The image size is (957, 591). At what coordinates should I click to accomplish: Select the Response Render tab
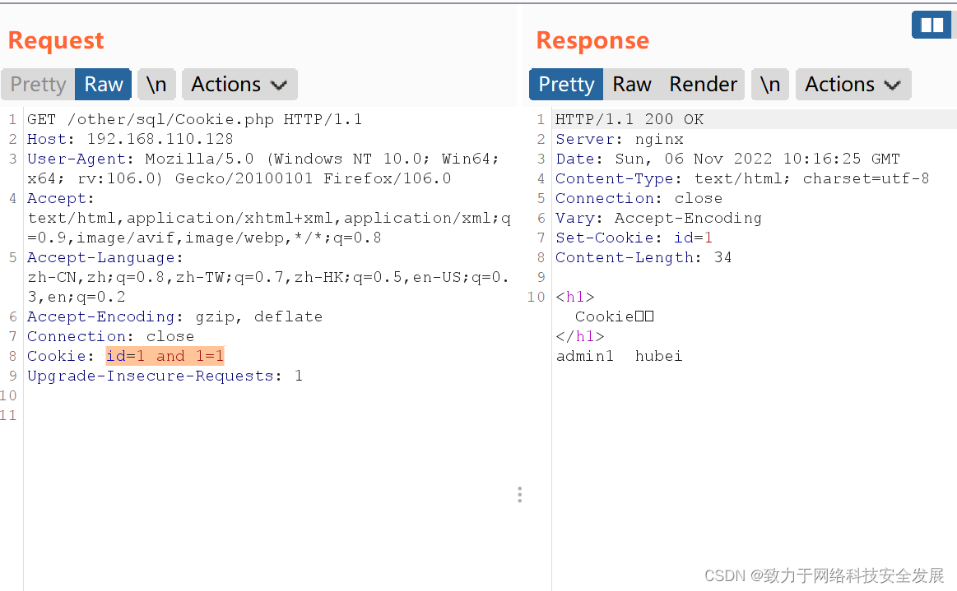703,84
